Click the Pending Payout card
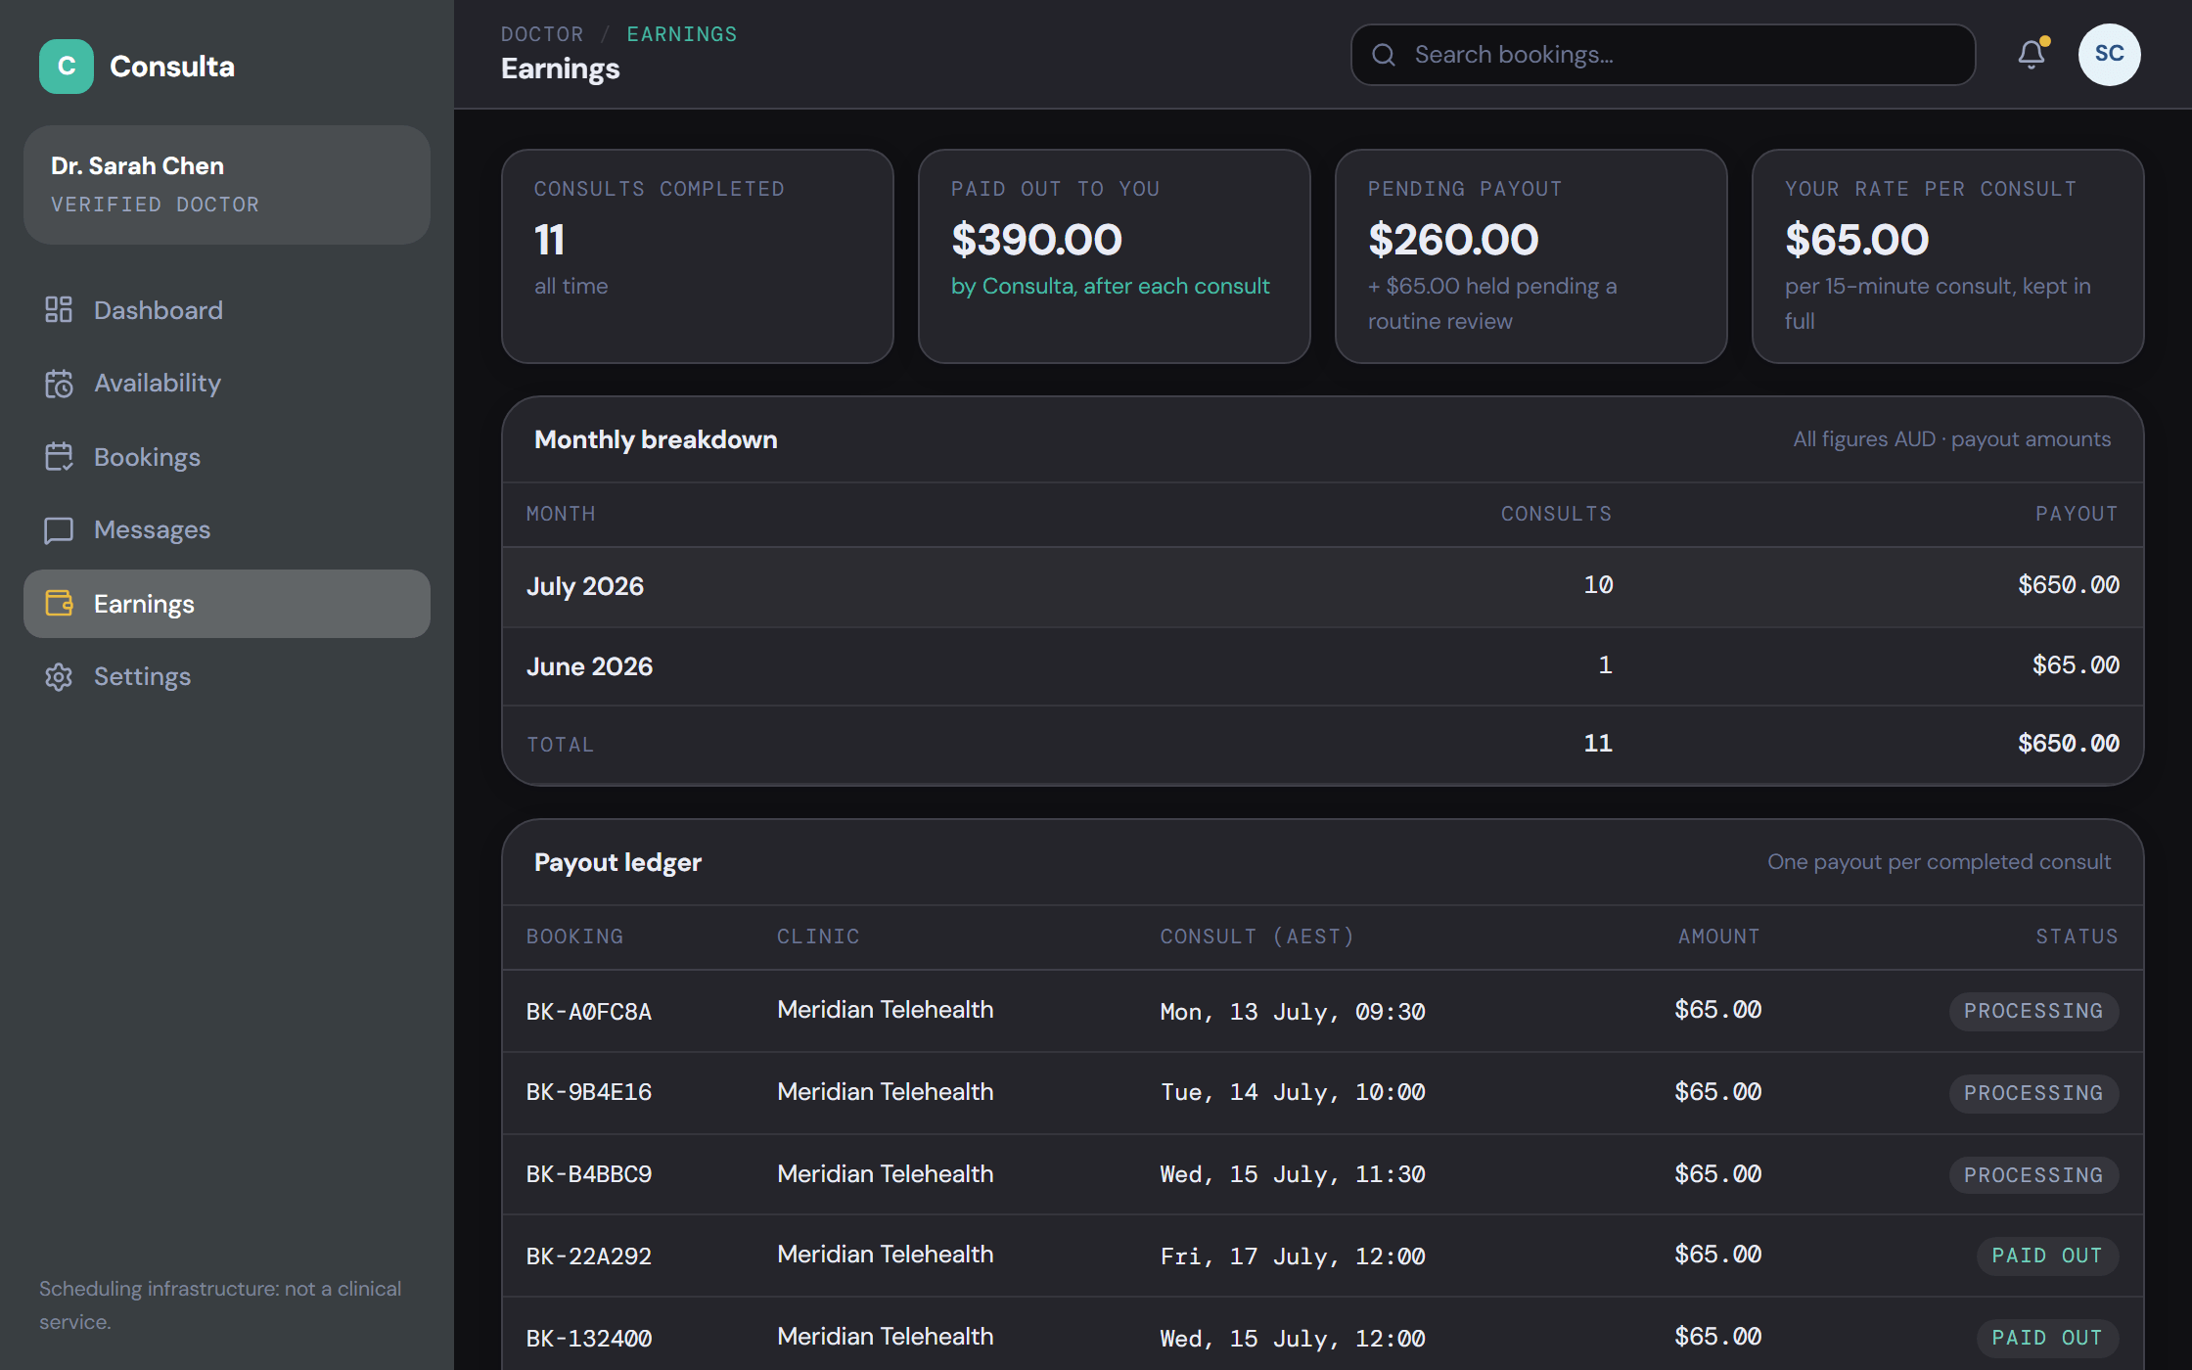Viewport: 2192px width, 1370px height. tap(1531, 256)
